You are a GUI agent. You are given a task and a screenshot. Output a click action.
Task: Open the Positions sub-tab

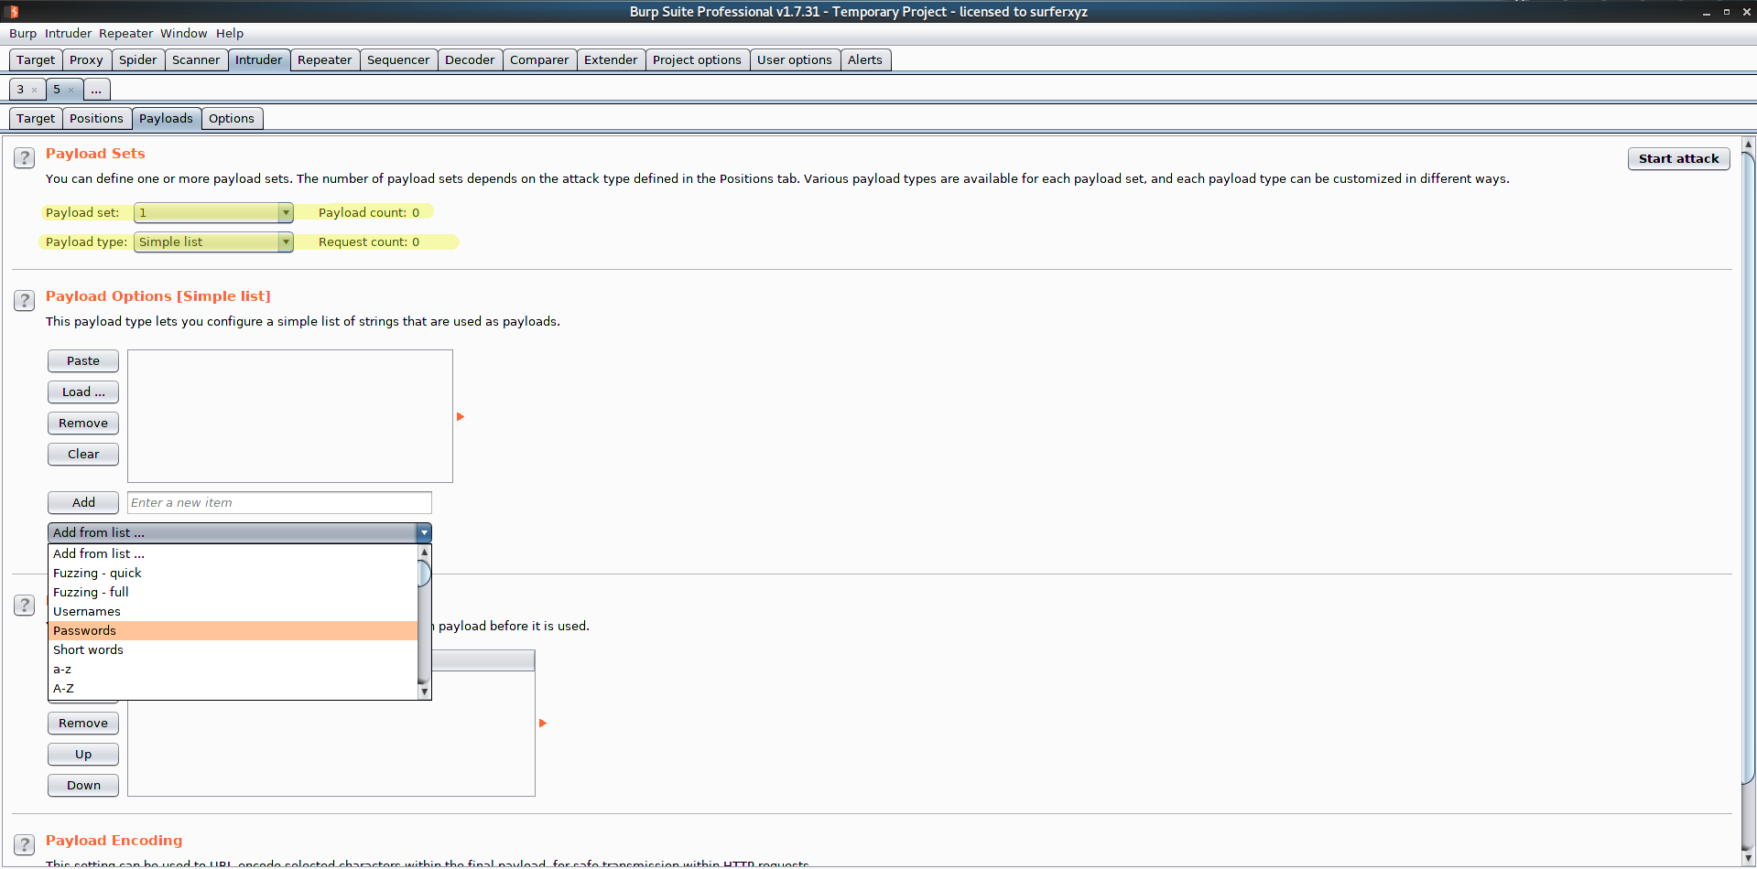point(96,118)
